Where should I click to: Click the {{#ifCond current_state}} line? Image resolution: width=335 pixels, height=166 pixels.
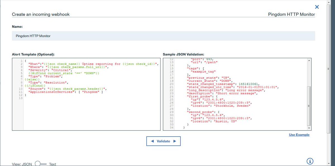click(x=64, y=73)
